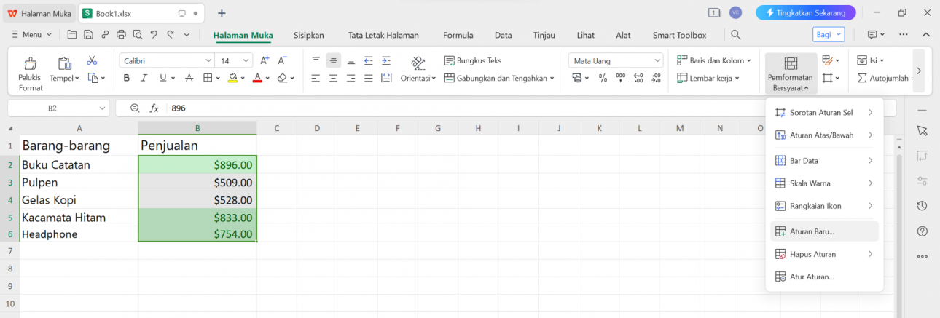Image resolution: width=940 pixels, height=318 pixels.
Task: Toggle center horizontal text alignment
Action: coord(333,78)
